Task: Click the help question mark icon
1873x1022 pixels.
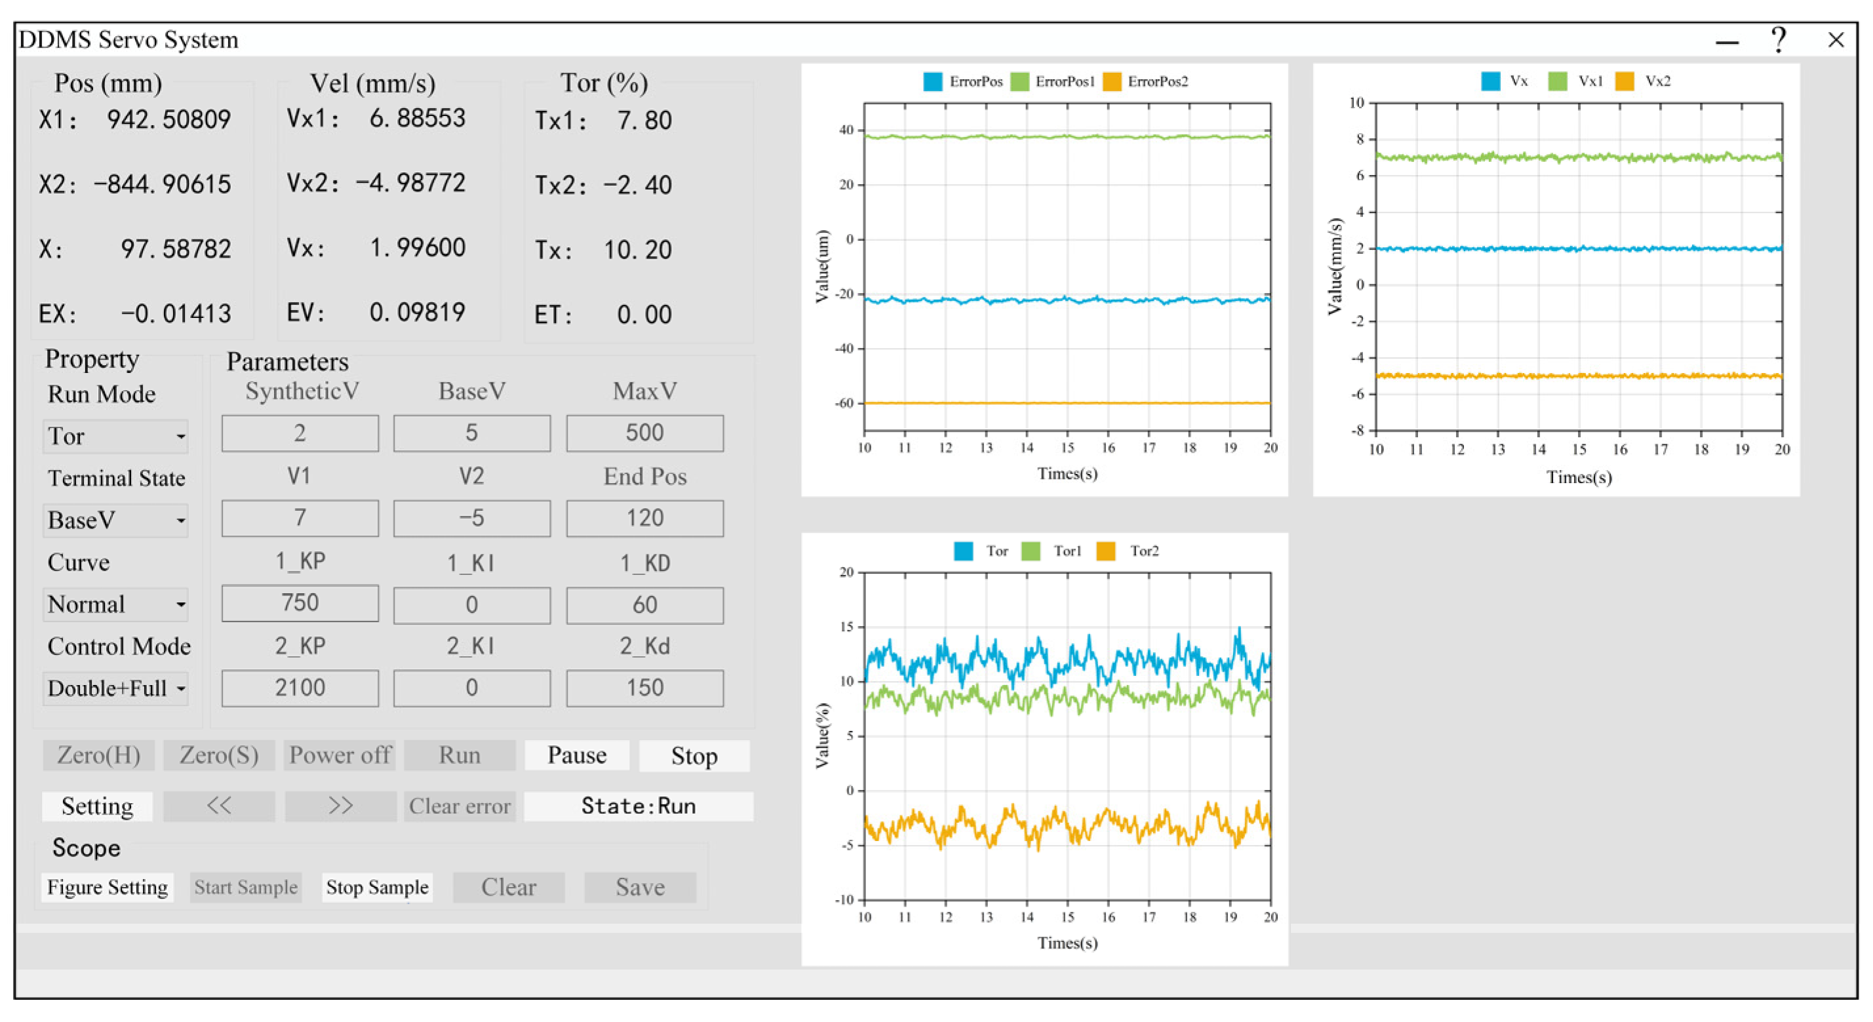Action: point(1778,40)
